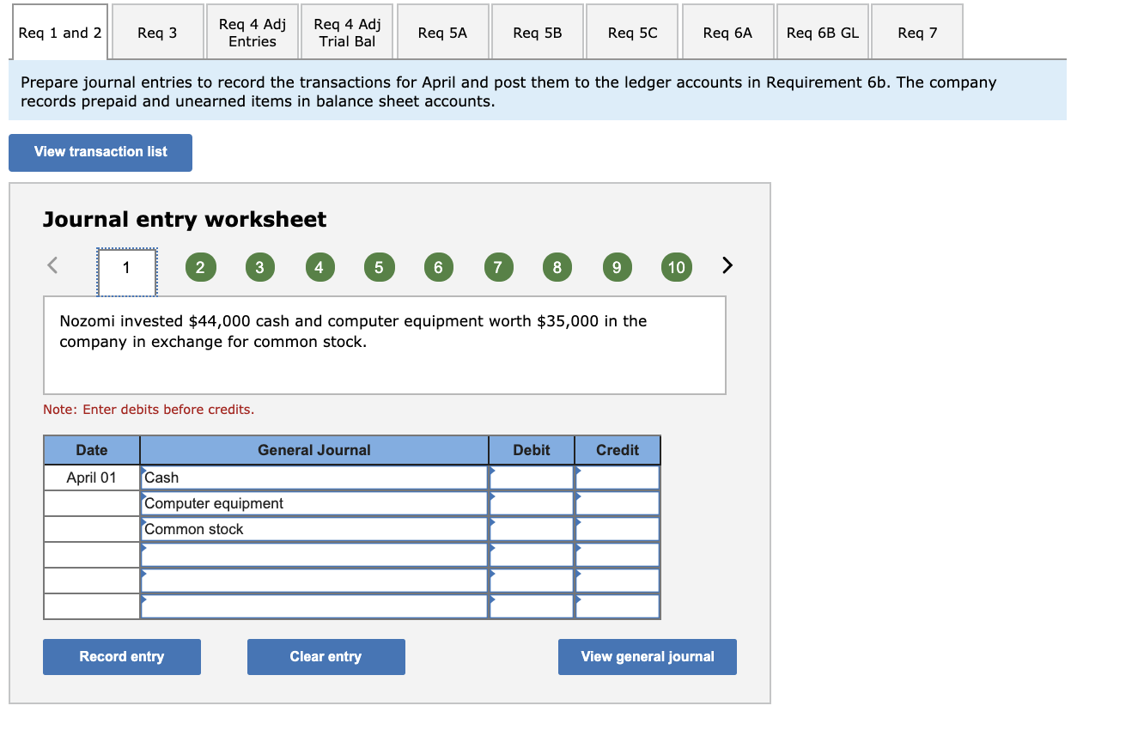Click View transaction list button
The width and height of the screenshot is (1144, 730).
100,152
